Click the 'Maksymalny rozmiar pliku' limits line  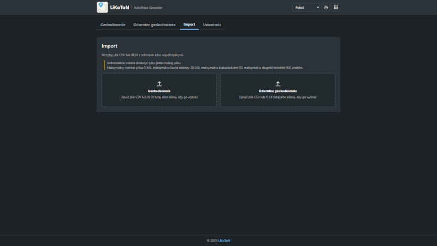point(205,68)
